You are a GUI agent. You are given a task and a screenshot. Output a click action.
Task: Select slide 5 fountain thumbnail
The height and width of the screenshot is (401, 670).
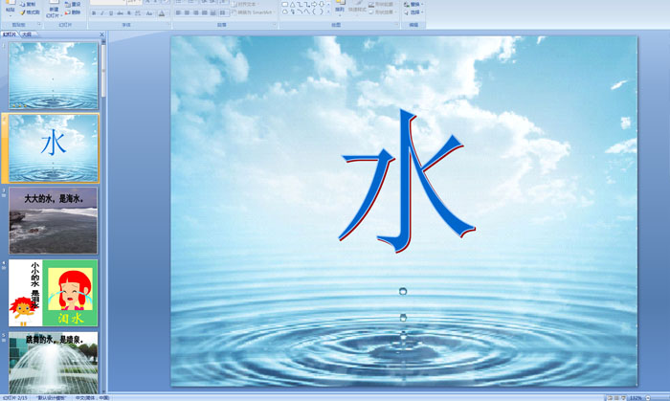tap(53, 363)
